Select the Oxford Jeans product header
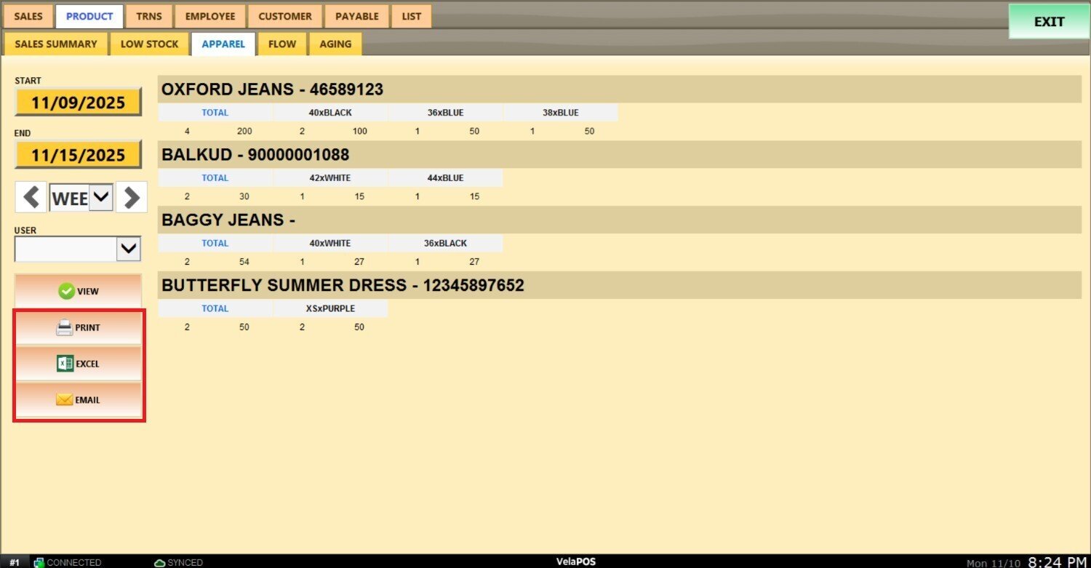 tap(272, 89)
